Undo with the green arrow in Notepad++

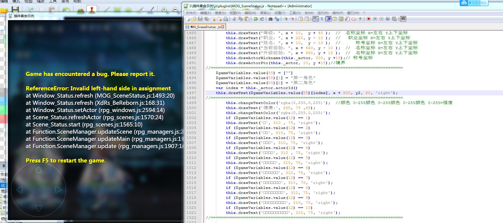coord(256,19)
